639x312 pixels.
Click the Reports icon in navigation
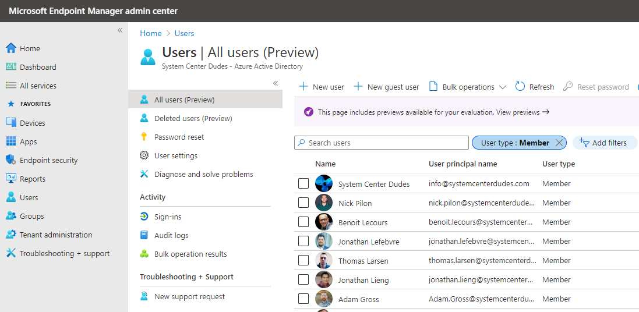click(11, 179)
